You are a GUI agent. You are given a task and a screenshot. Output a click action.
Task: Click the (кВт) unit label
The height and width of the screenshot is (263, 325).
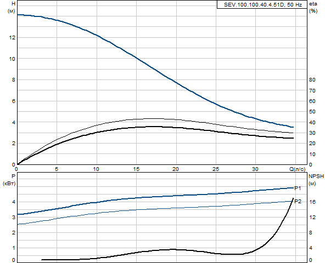(9, 184)
